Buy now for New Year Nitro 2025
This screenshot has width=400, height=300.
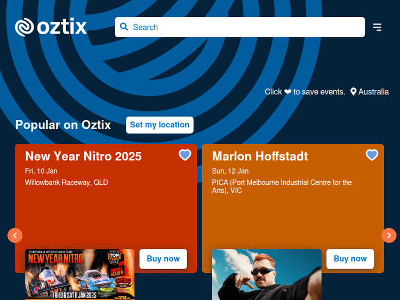click(163, 259)
